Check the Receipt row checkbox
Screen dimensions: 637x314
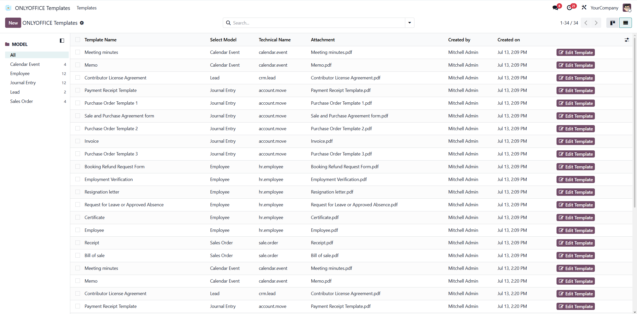pyautogui.click(x=78, y=243)
